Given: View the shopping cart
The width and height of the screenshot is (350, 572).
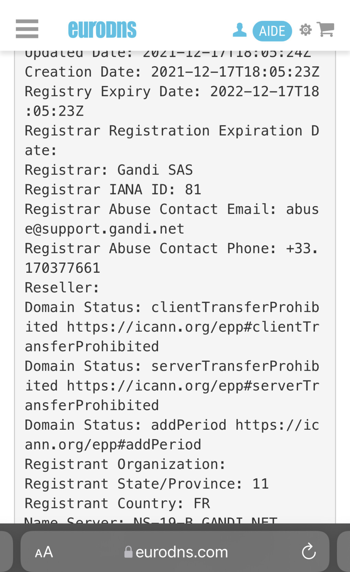Looking at the screenshot, I should [x=325, y=29].
